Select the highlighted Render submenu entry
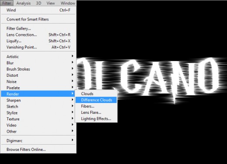The width and height of the screenshot is (227, 164). point(38,94)
